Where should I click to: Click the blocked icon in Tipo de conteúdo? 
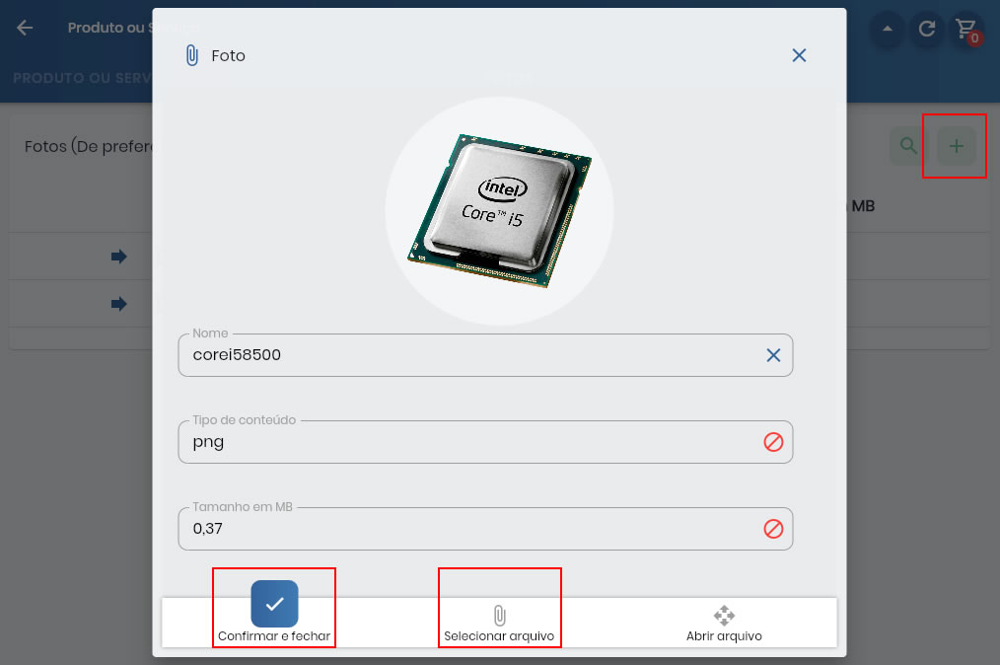[773, 442]
